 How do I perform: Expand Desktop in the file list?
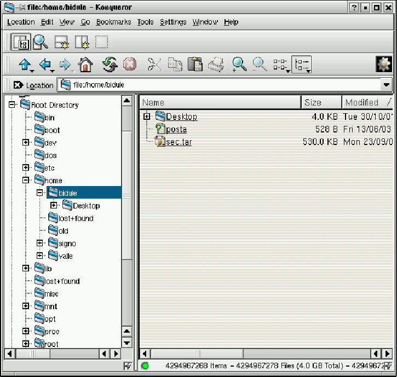tap(147, 117)
